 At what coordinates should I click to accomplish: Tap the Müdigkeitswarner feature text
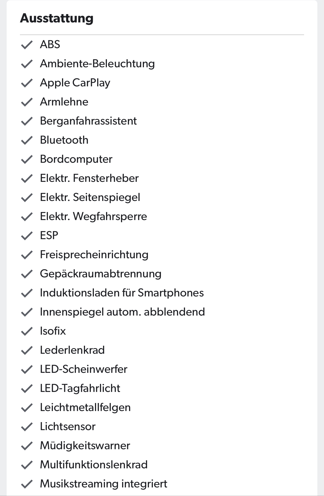(x=85, y=446)
